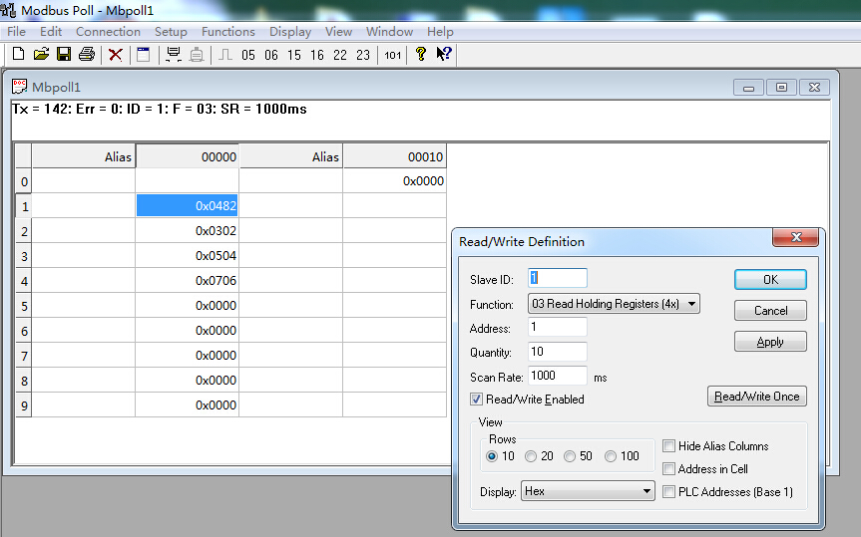Click the 101 toolbar icon
This screenshot has height=537, width=861.
(393, 55)
